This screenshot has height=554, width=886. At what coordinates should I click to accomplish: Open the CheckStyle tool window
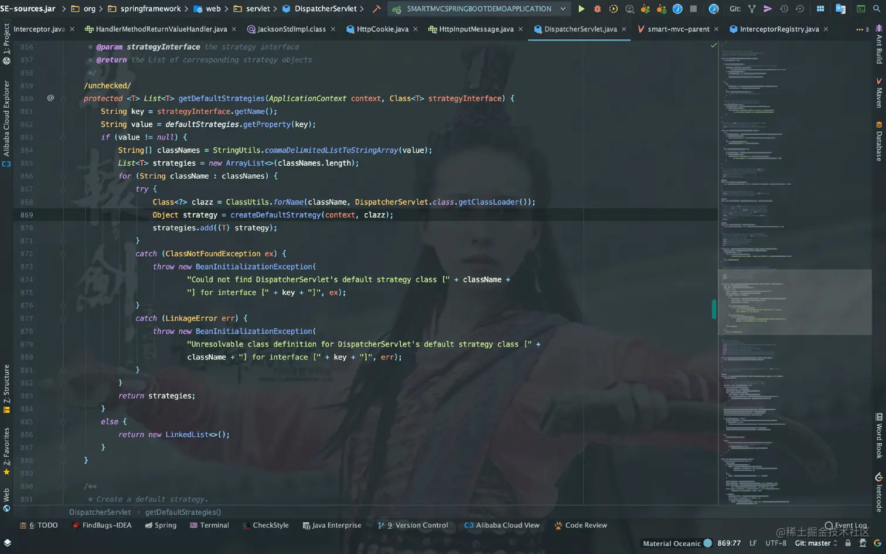[265, 525]
